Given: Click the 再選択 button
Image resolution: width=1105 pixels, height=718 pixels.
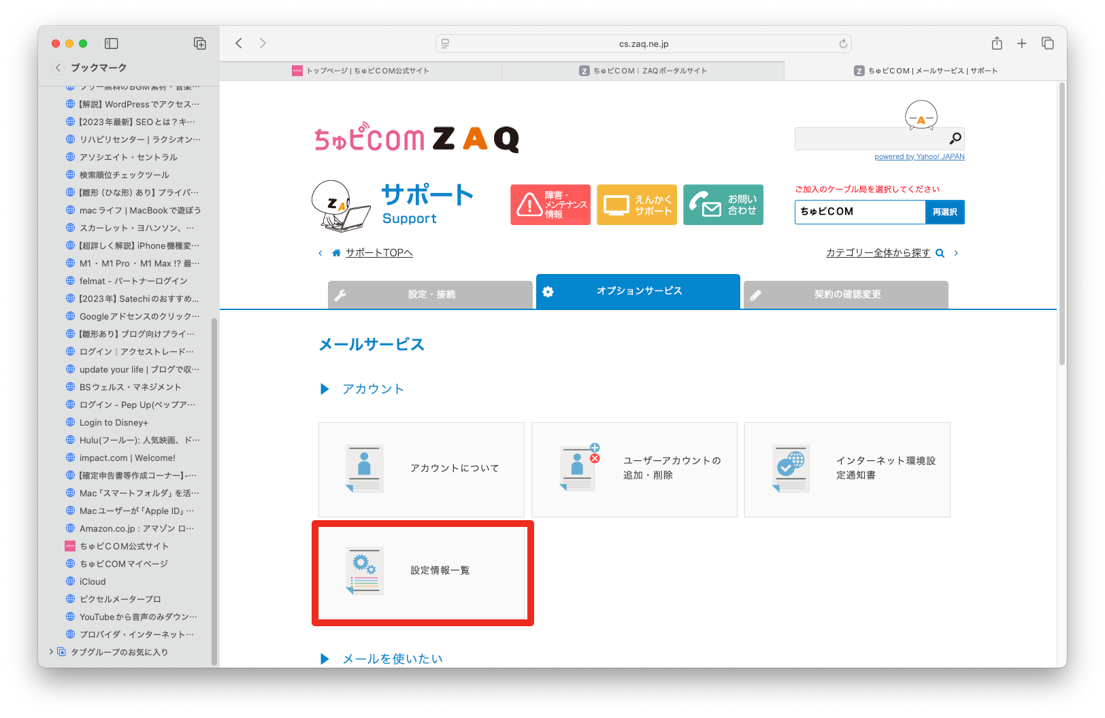Looking at the screenshot, I should click(x=945, y=211).
